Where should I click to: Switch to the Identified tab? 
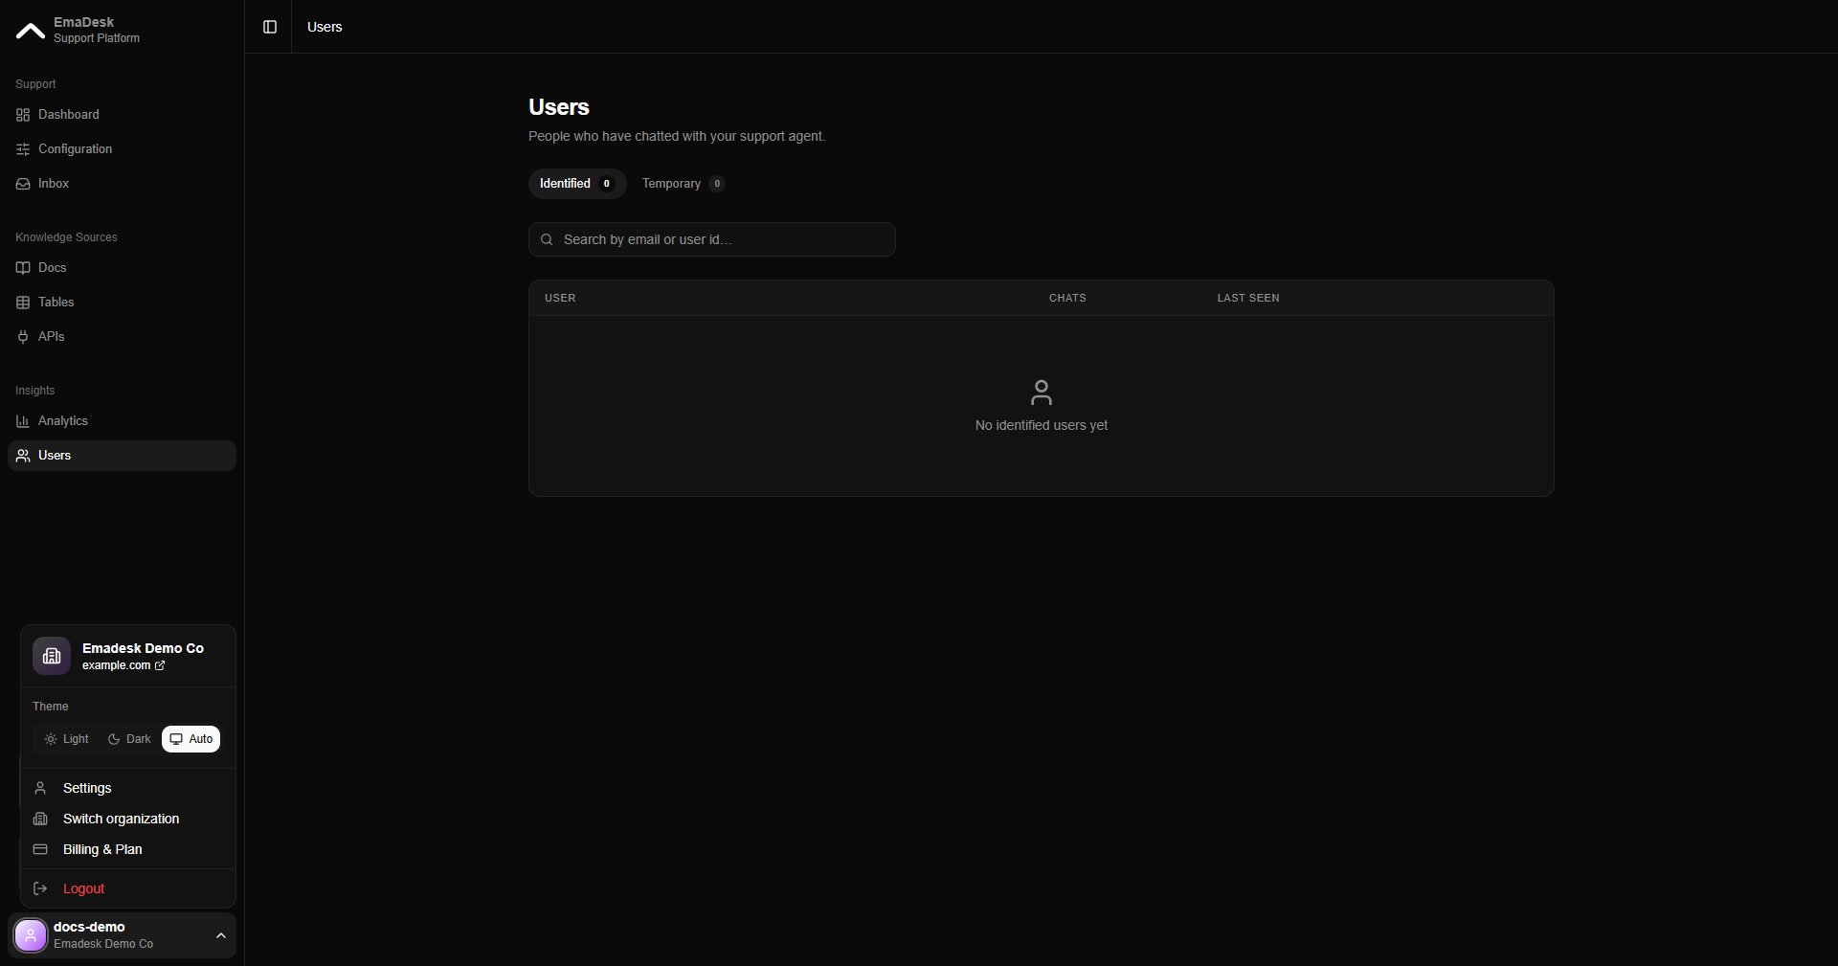click(x=577, y=184)
